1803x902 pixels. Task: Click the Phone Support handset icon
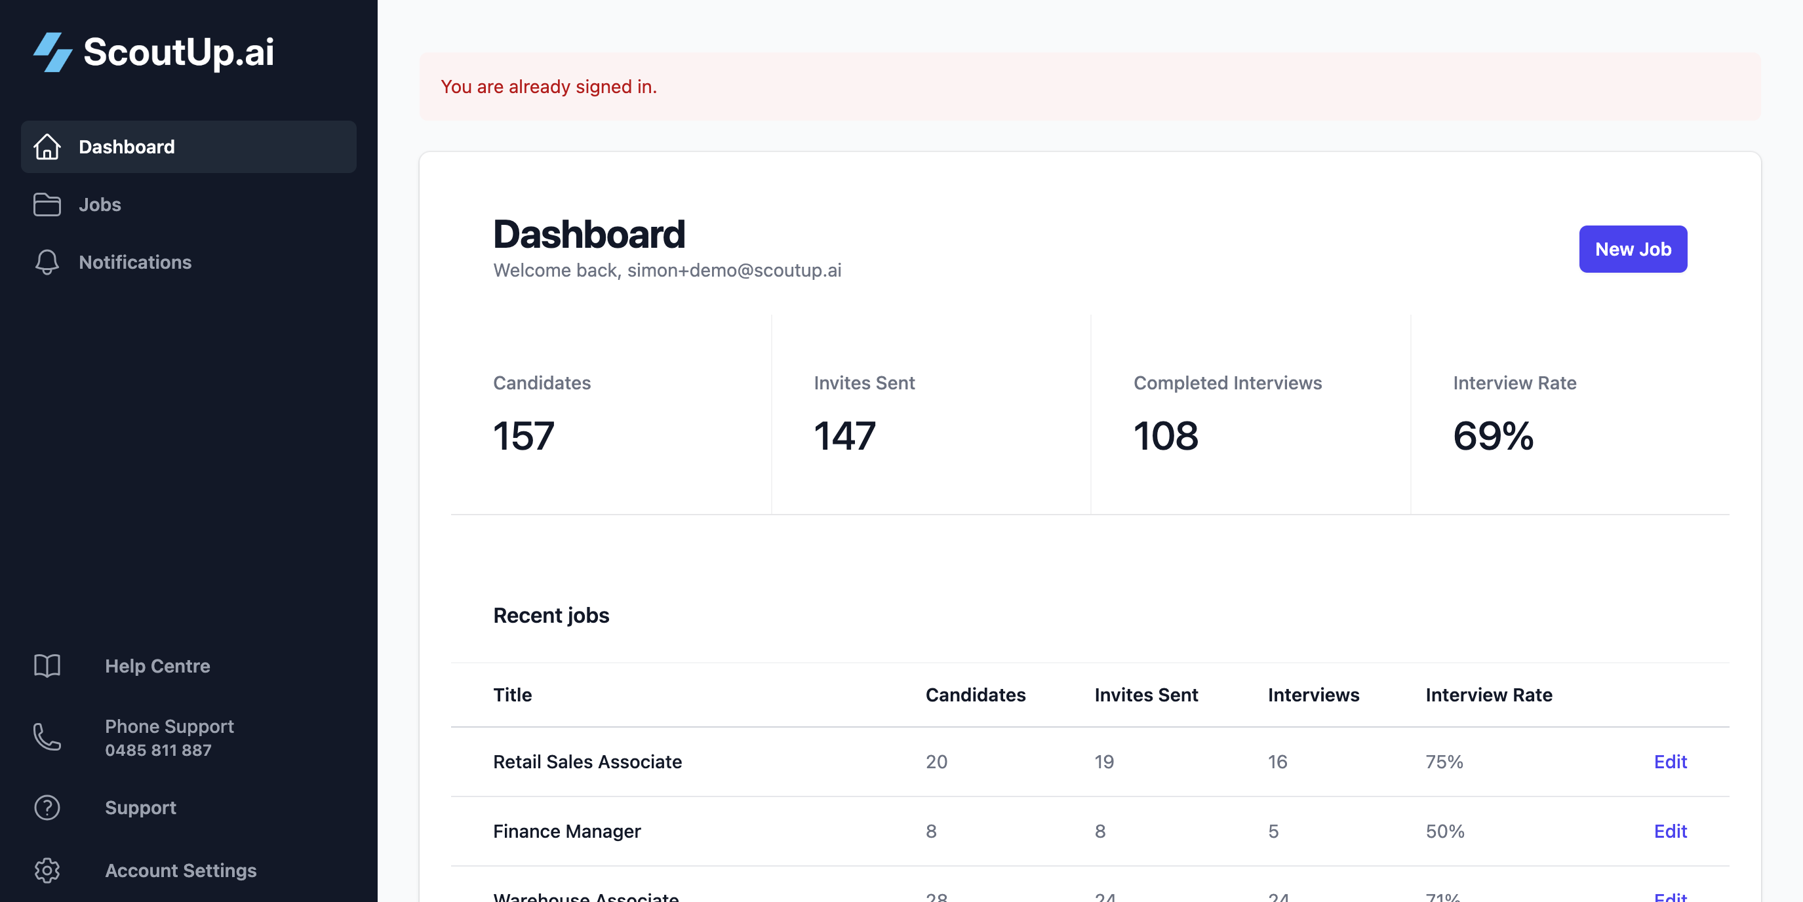tap(46, 737)
